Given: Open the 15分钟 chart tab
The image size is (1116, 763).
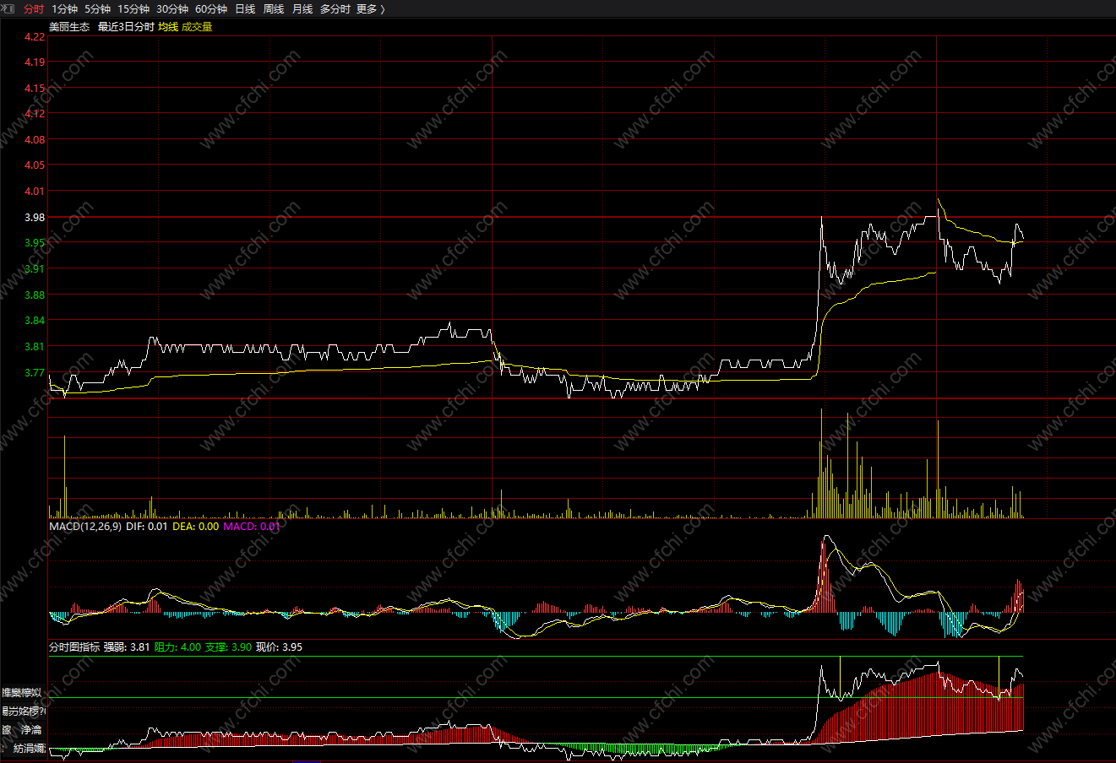Looking at the screenshot, I should (x=133, y=8).
